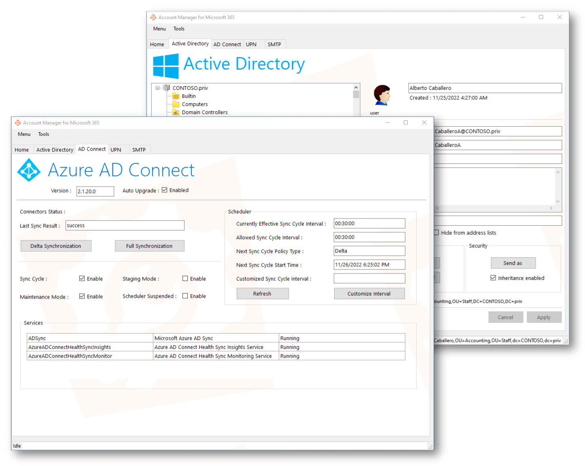Screen dimensions: 585x466
Task: Click Currently Effective Sync Cycle Interval field
Action: pyautogui.click(x=369, y=223)
